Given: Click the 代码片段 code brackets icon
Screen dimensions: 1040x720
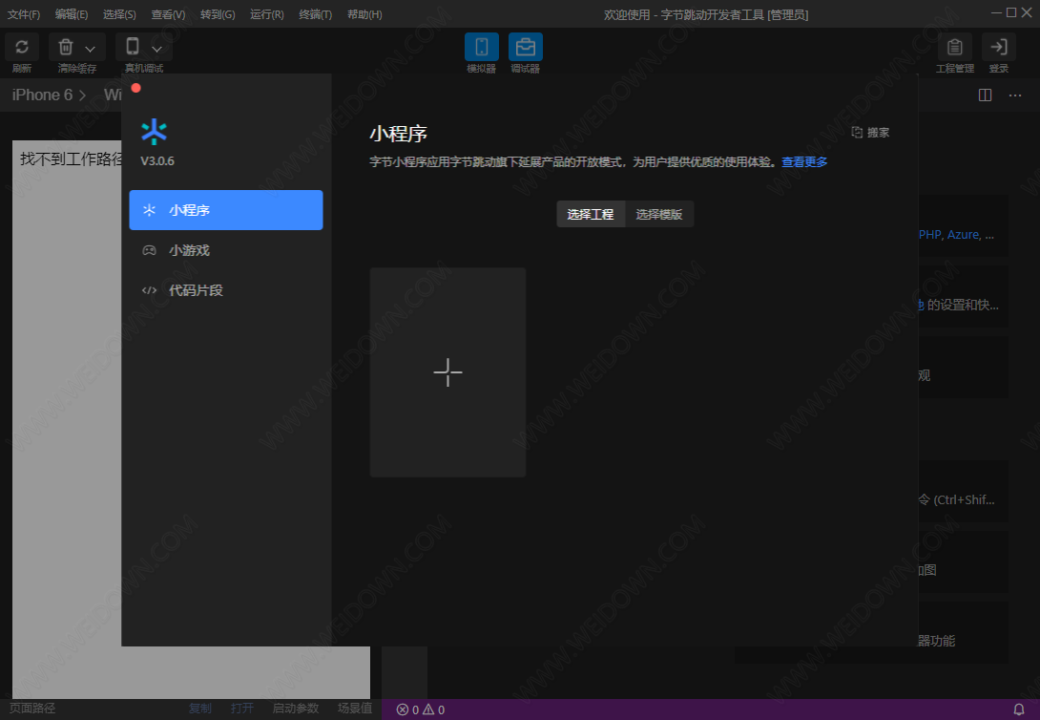Looking at the screenshot, I should (149, 290).
